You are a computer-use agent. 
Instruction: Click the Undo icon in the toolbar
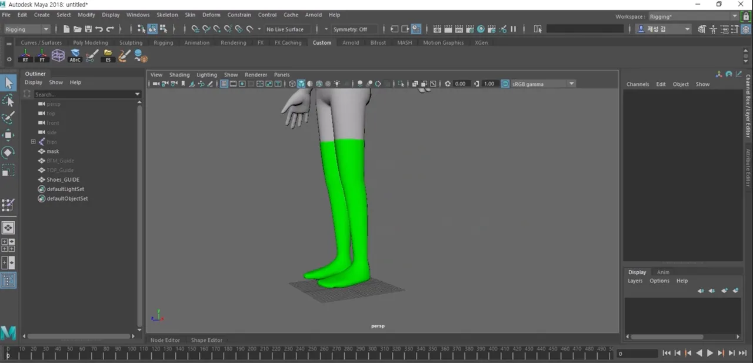point(99,29)
